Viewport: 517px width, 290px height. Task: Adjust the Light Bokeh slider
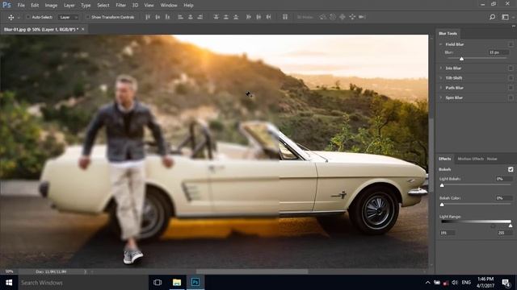(442, 185)
